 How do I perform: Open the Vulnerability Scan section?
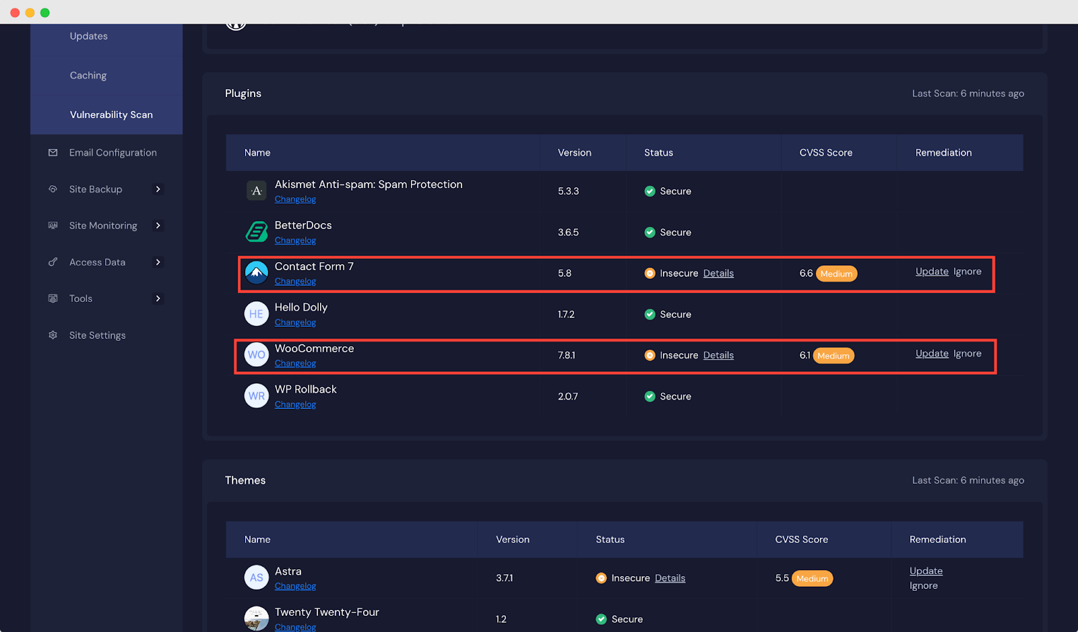click(110, 115)
